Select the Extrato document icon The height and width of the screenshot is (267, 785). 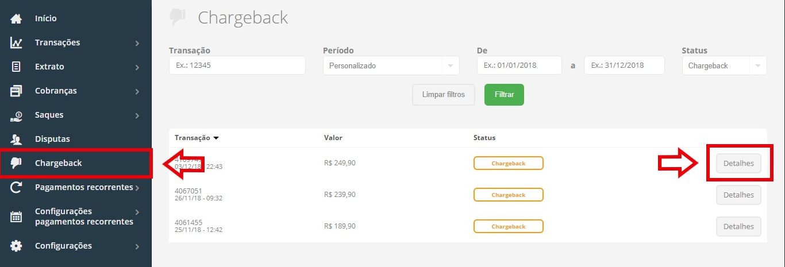[16, 67]
